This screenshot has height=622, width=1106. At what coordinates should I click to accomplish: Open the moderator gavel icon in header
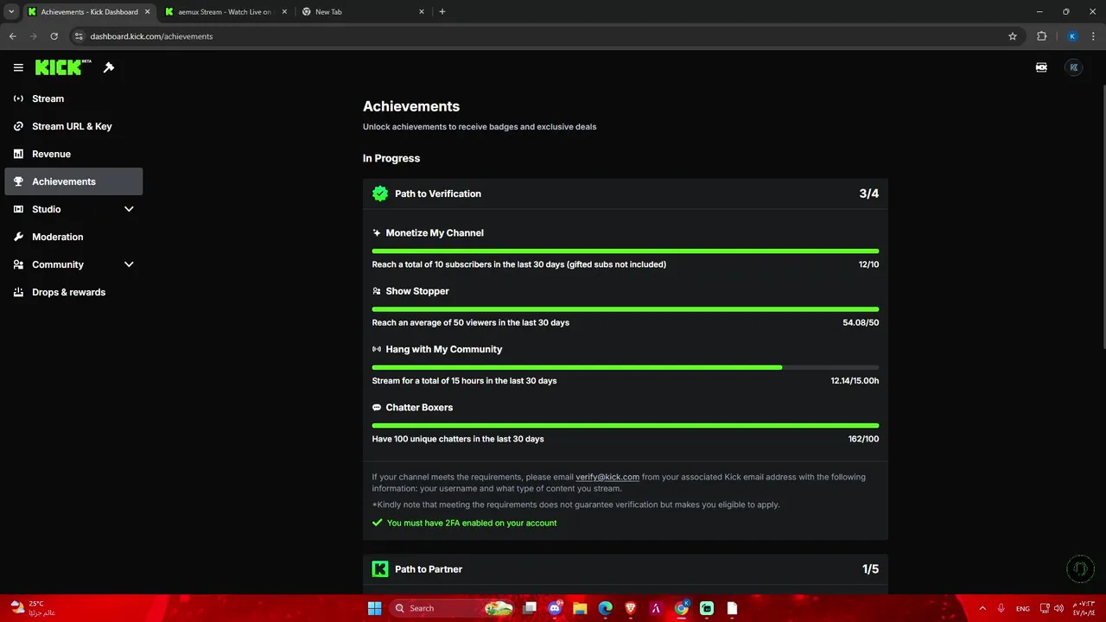tap(109, 67)
